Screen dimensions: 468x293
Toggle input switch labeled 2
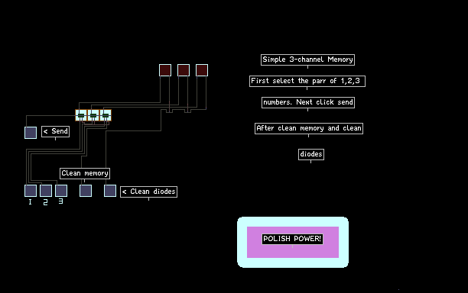point(46,191)
